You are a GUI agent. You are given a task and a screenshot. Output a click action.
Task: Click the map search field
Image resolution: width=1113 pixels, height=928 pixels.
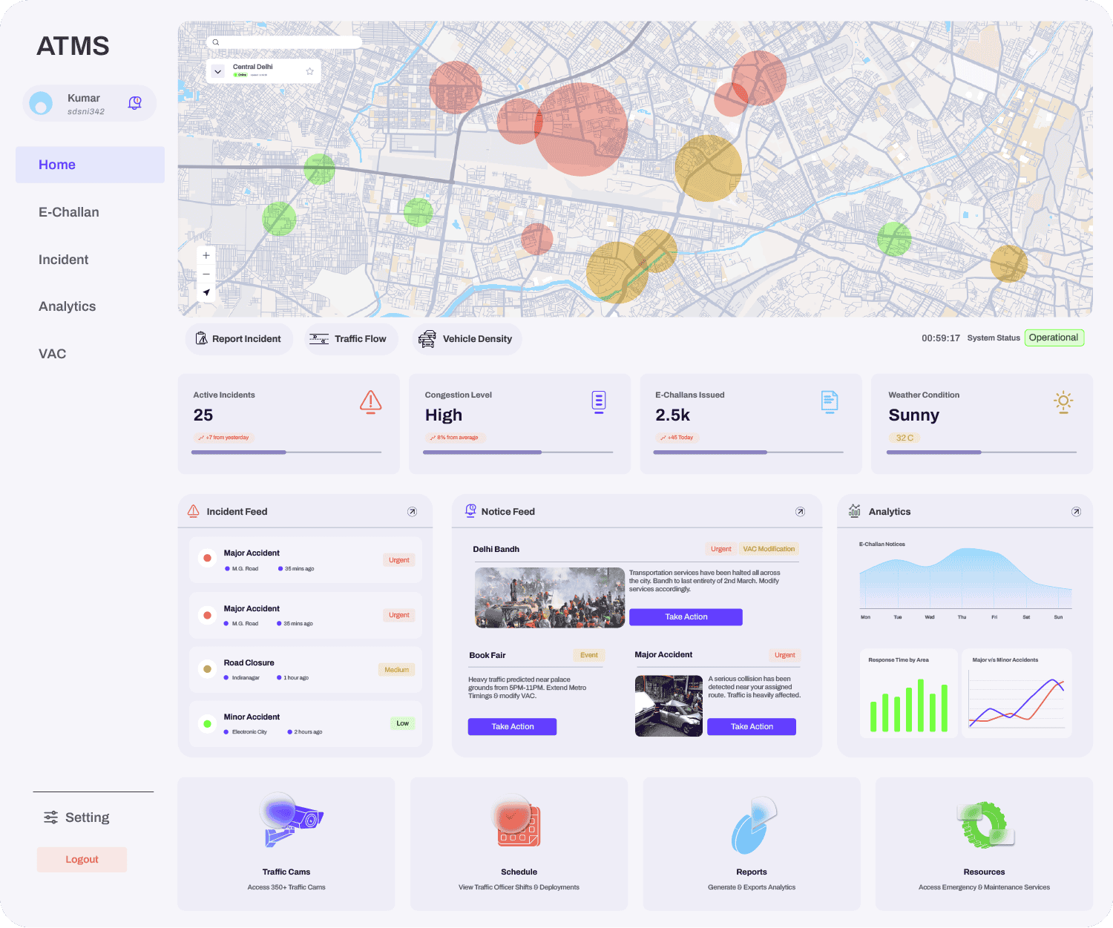(286, 42)
